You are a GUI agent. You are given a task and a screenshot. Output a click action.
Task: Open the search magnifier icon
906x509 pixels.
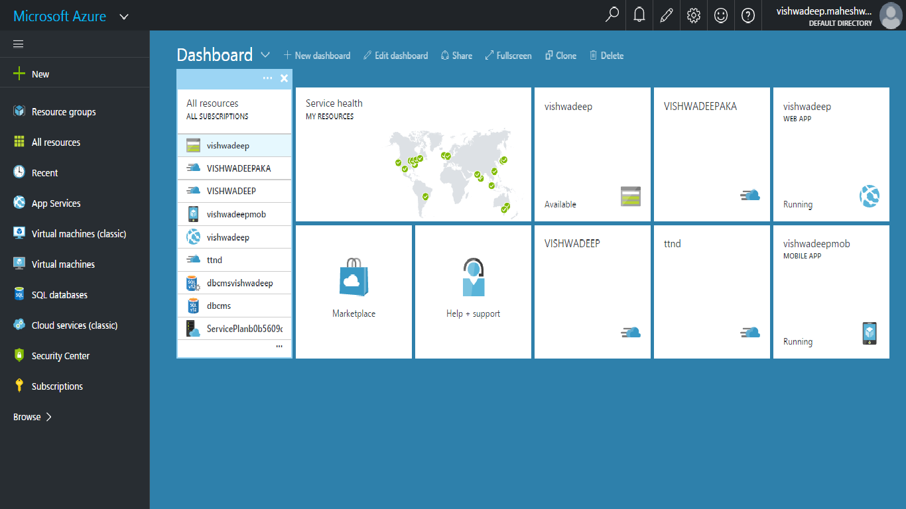612,15
